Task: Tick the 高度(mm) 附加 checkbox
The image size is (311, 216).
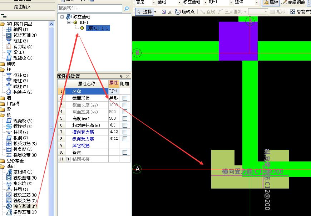Action: click(125, 118)
